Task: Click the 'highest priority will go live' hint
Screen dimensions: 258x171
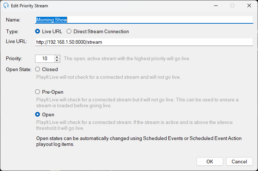Action: tap(127, 59)
